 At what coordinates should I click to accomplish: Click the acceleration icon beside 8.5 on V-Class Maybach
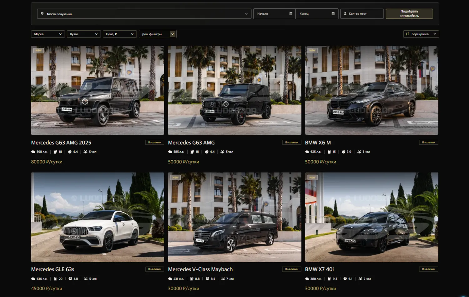[207, 279]
